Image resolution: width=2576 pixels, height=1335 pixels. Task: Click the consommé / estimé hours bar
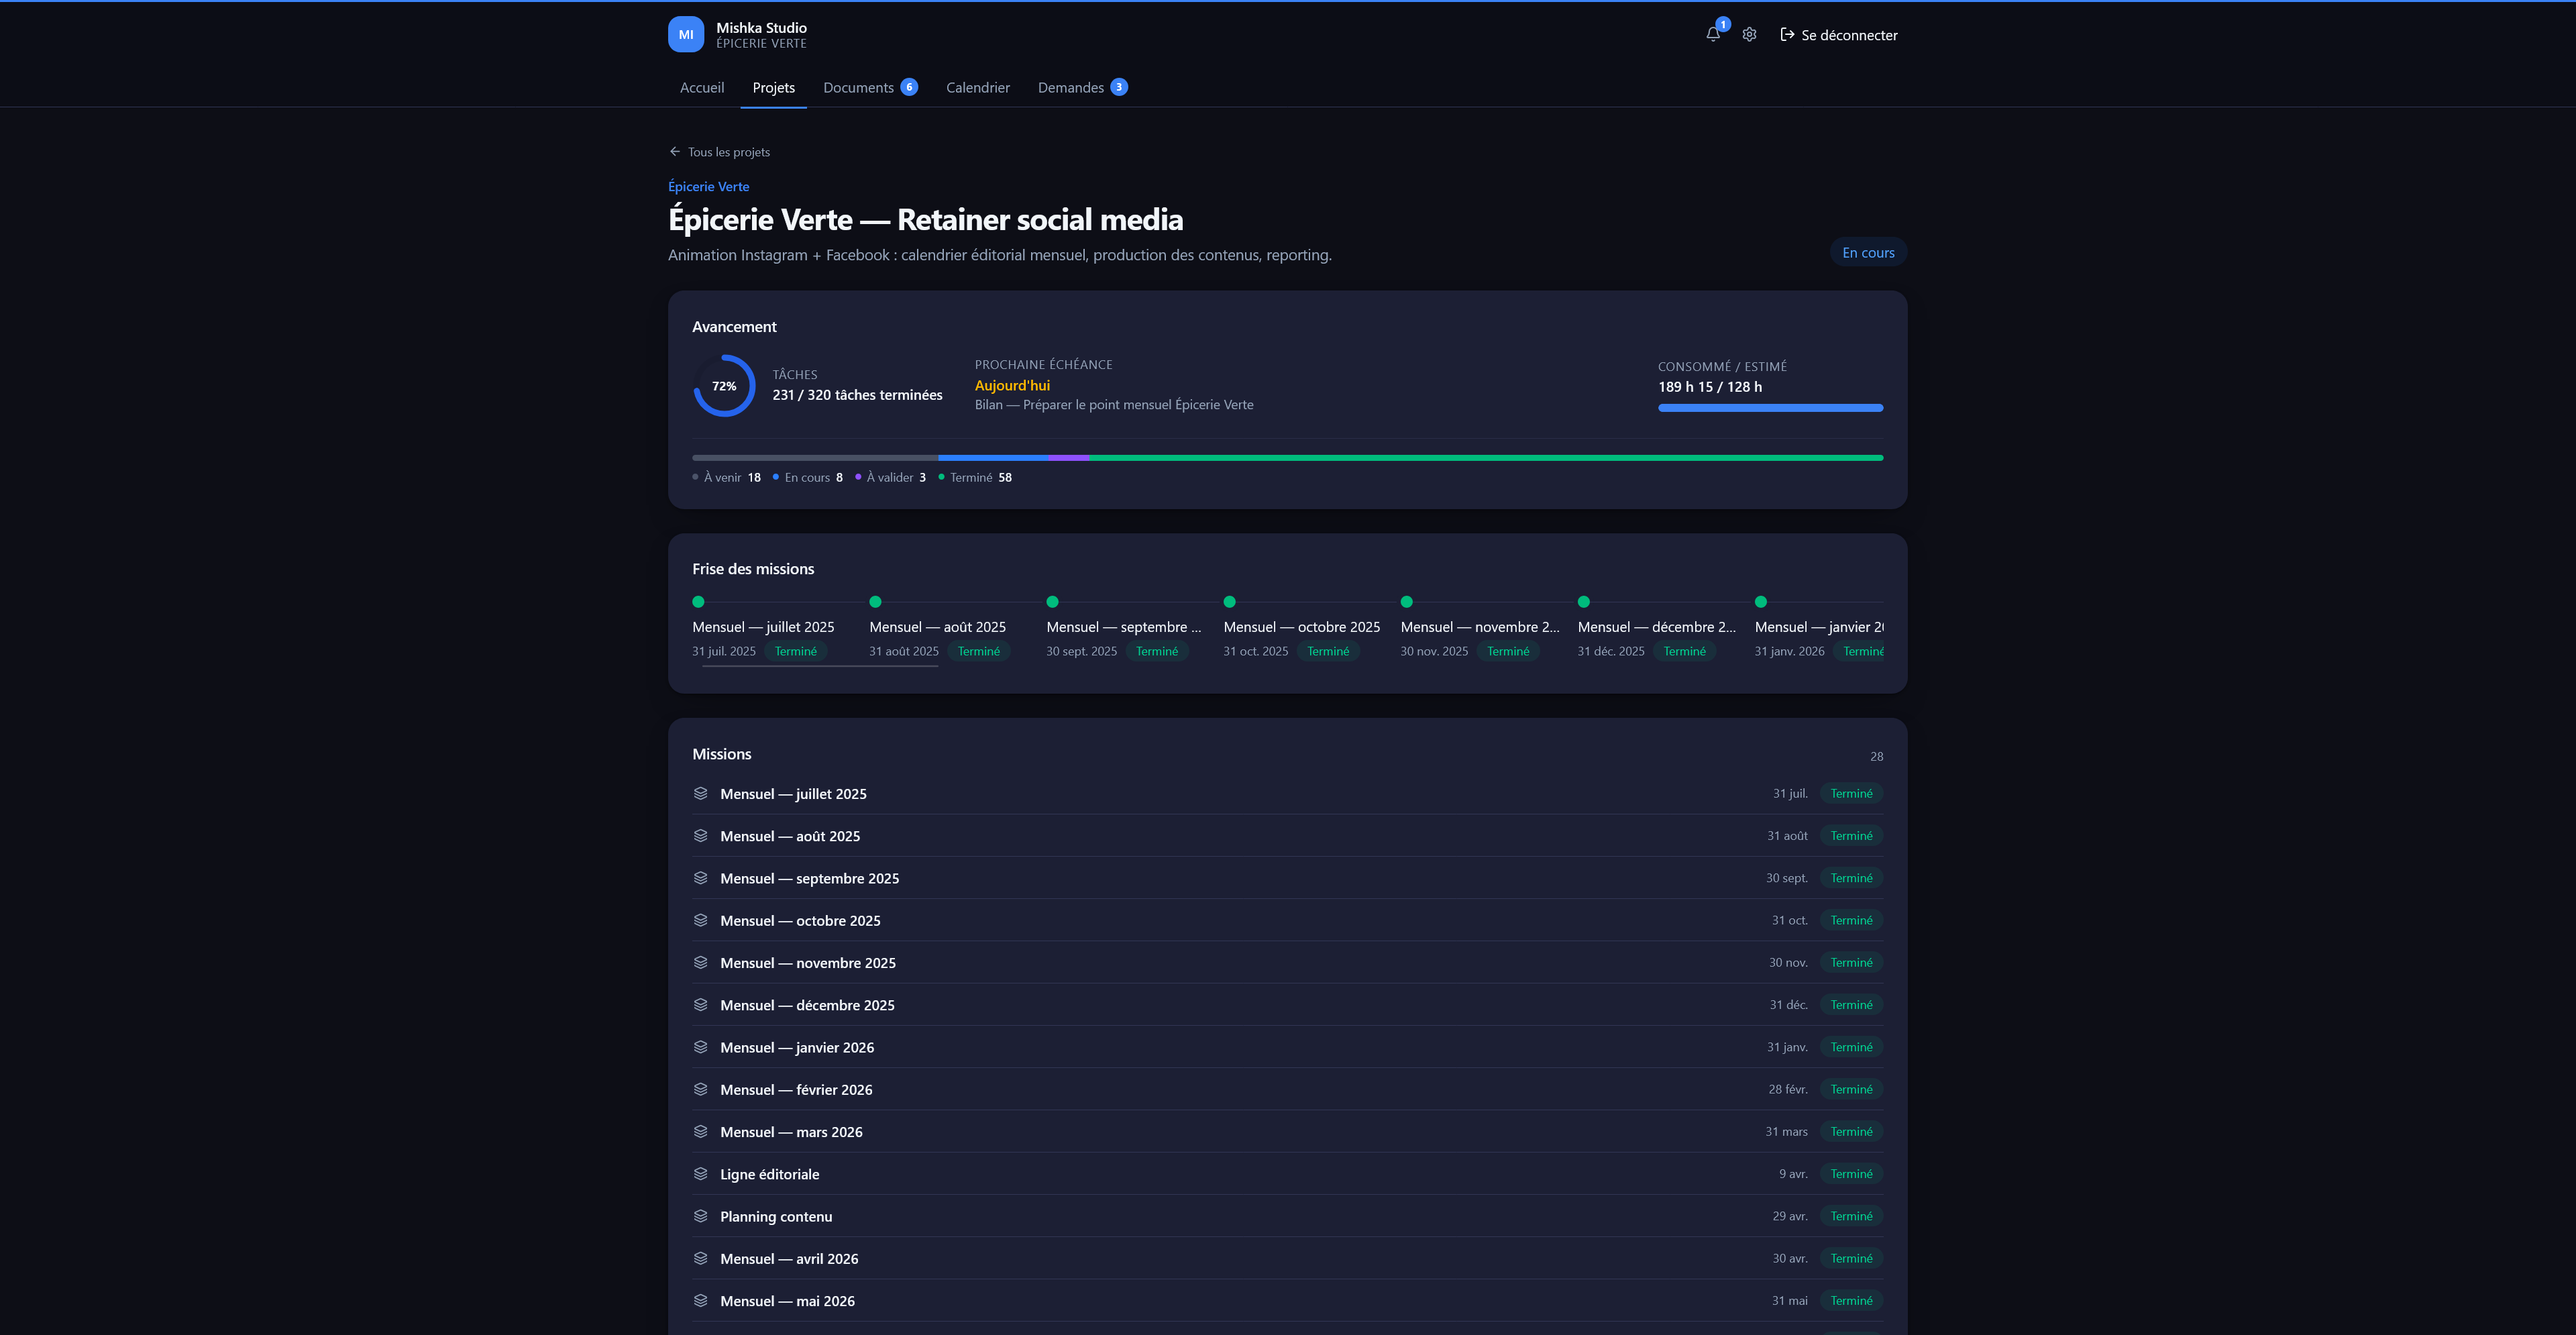[x=1771, y=408]
